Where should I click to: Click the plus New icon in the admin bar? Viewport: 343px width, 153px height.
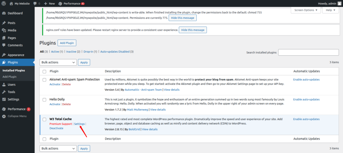(x=46, y=4)
